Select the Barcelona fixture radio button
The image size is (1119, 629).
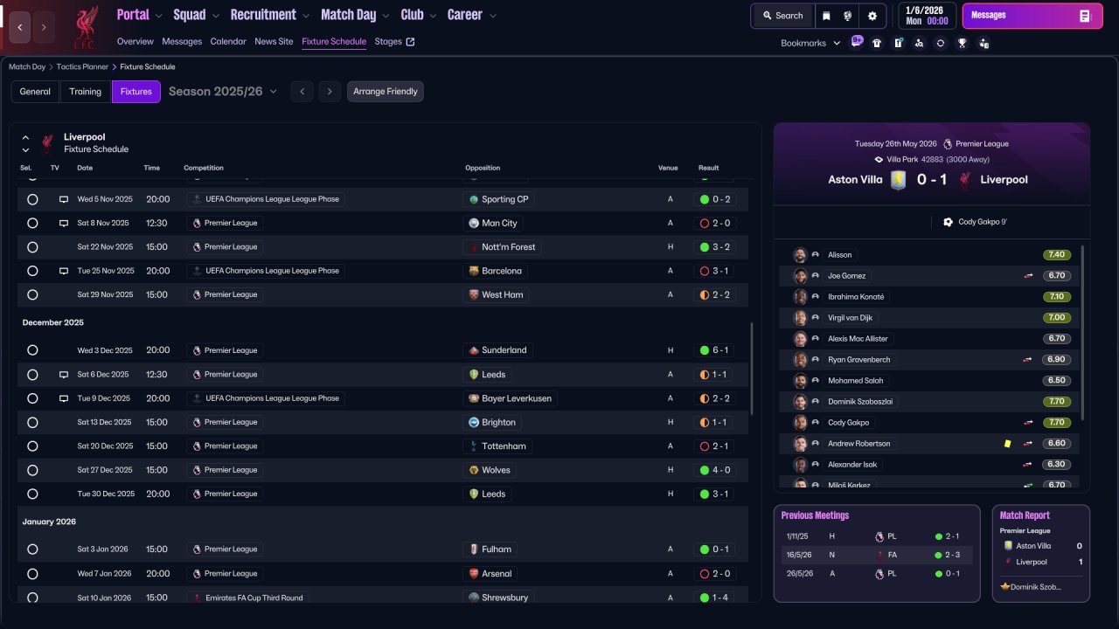coord(32,271)
